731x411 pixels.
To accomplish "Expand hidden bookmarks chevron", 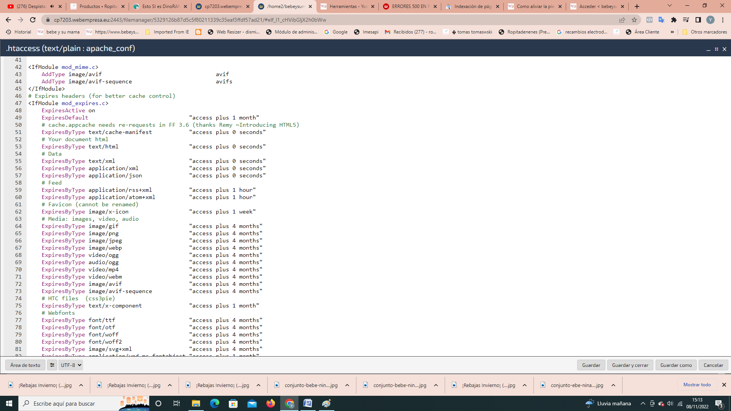I will 672,32.
